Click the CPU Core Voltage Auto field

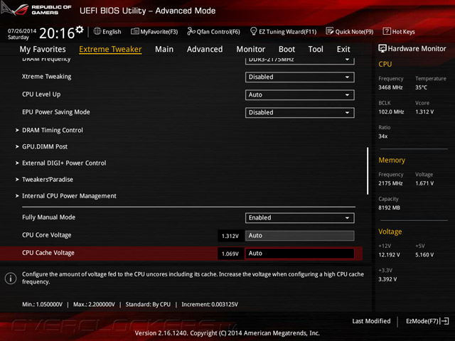[x=299, y=235]
